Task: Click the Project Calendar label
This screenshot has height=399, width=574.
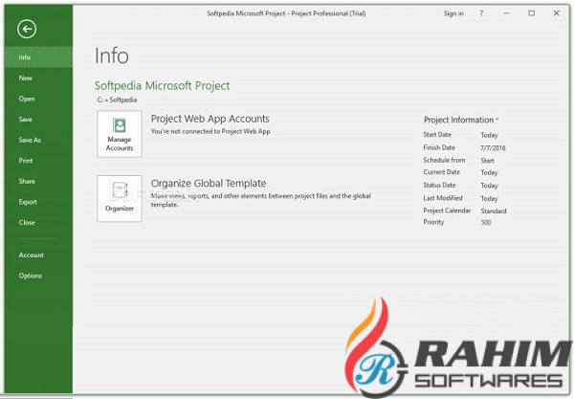Action: pyautogui.click(x=447, y=211)
